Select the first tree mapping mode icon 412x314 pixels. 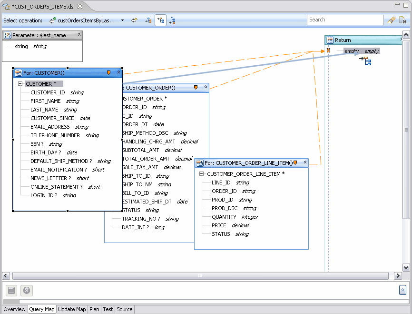[x=148, y=20]
